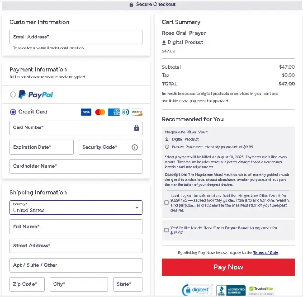Click the Email Address field
Image resolution: width=303 pixels, height=297 pixels.
point(76,37)
